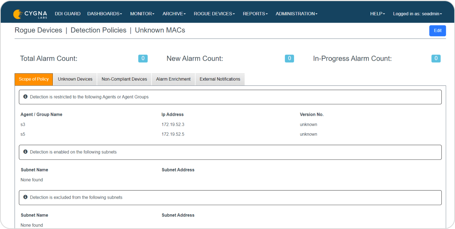
Task: Expand the MONITOR menu
Action: (142, 13)
